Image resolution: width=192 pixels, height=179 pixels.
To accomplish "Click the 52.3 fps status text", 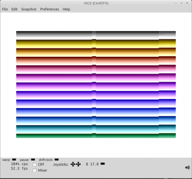I will click(x=19, y=168).
